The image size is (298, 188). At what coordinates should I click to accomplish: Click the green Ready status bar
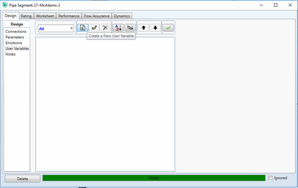(154, 178)
